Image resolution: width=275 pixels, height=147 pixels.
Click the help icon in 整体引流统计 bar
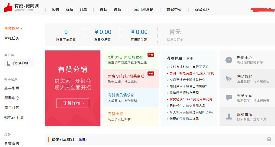click(269, 139)
